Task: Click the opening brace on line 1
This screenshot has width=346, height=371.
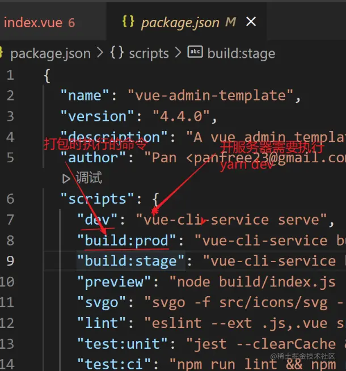Action: tap(47, 75)
